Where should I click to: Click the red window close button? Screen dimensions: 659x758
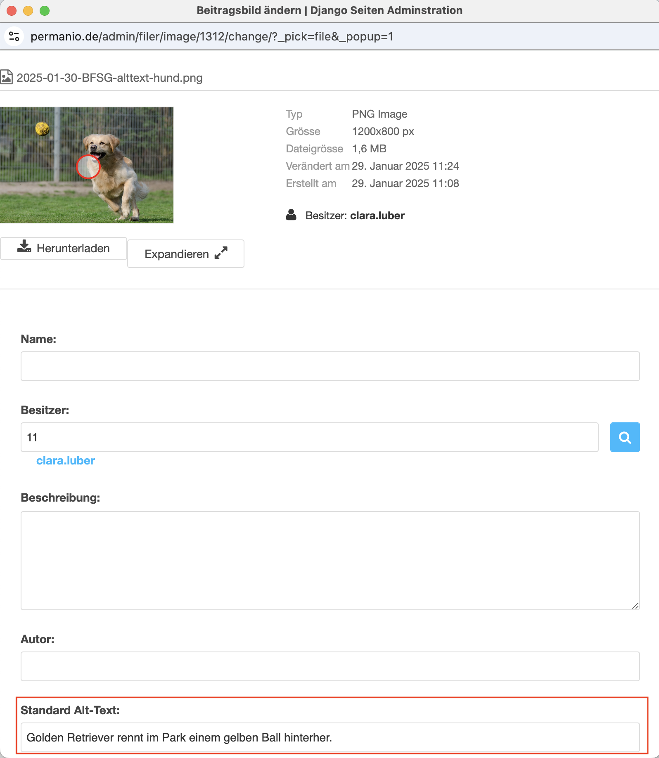12,10
